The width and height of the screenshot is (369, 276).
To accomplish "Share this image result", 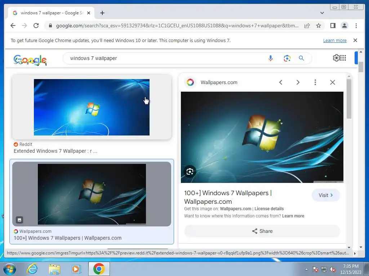I will (262, 231).
